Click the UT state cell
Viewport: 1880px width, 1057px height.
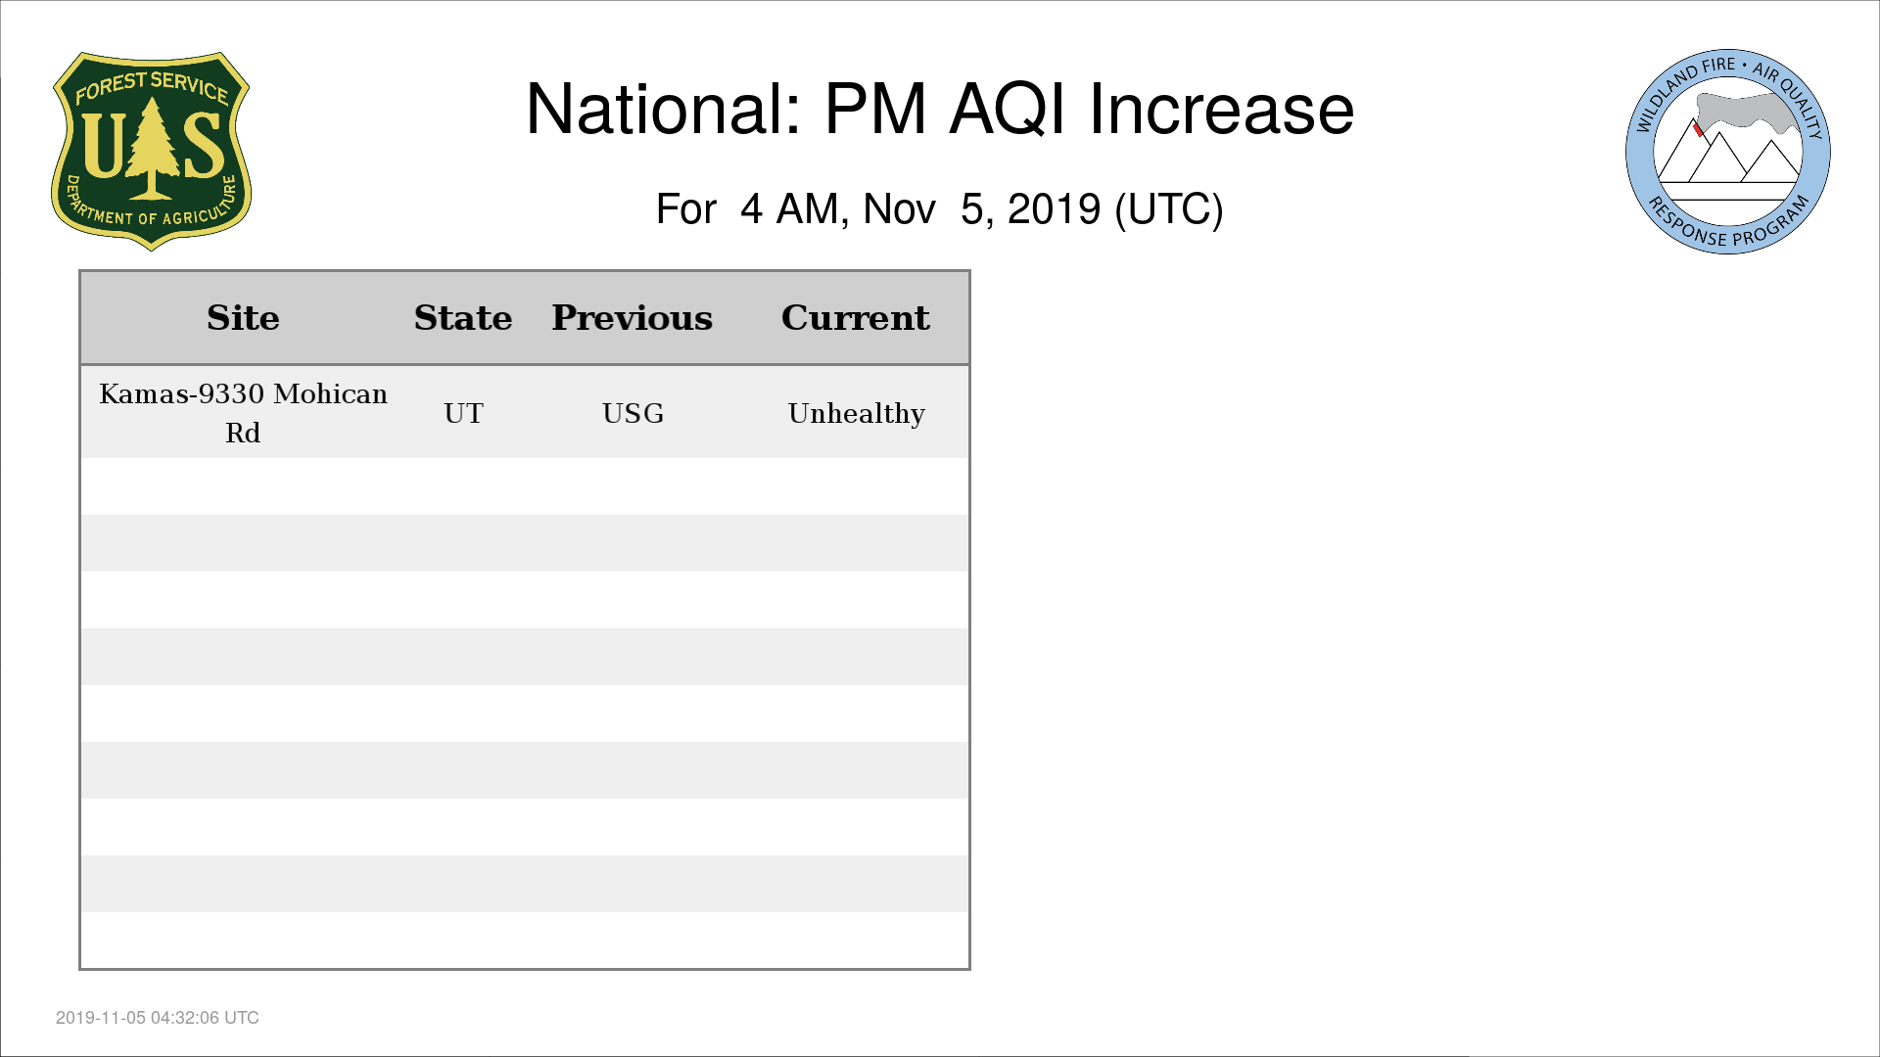click(463, 413)
